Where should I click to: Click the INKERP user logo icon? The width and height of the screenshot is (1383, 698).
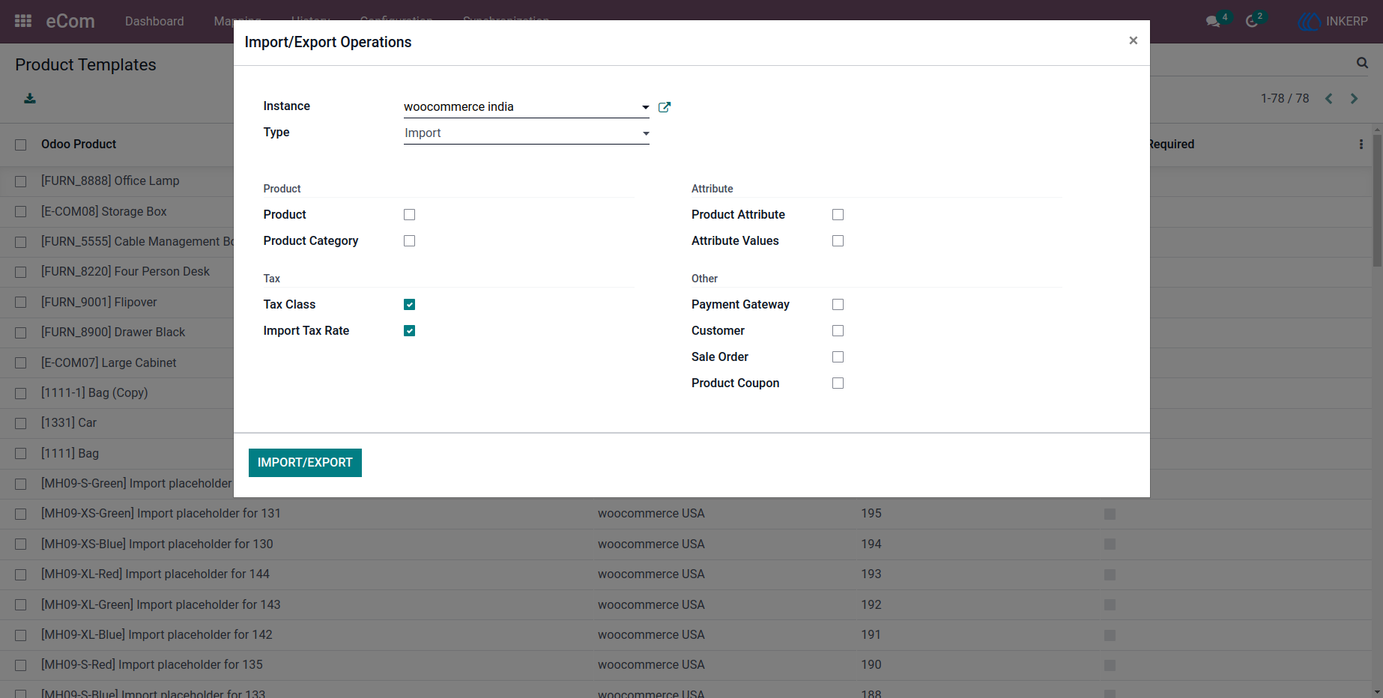pos(1309,21)
